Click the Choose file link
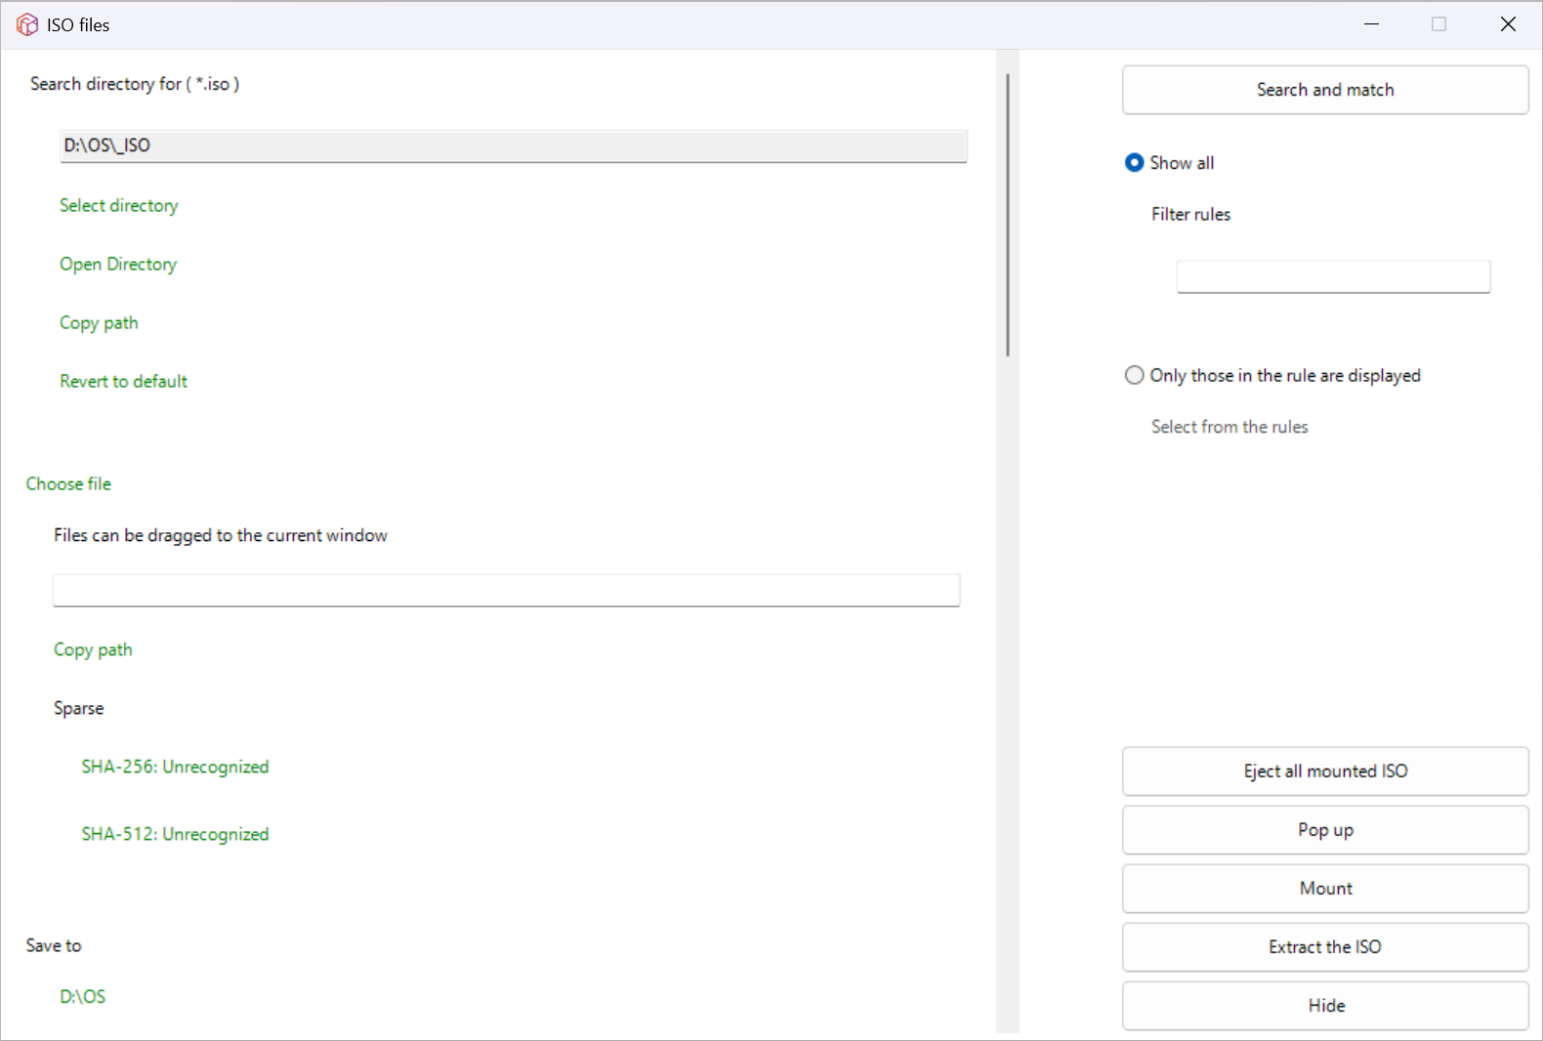This screenshot has width=1543, height=1041. tap(68, 484)
